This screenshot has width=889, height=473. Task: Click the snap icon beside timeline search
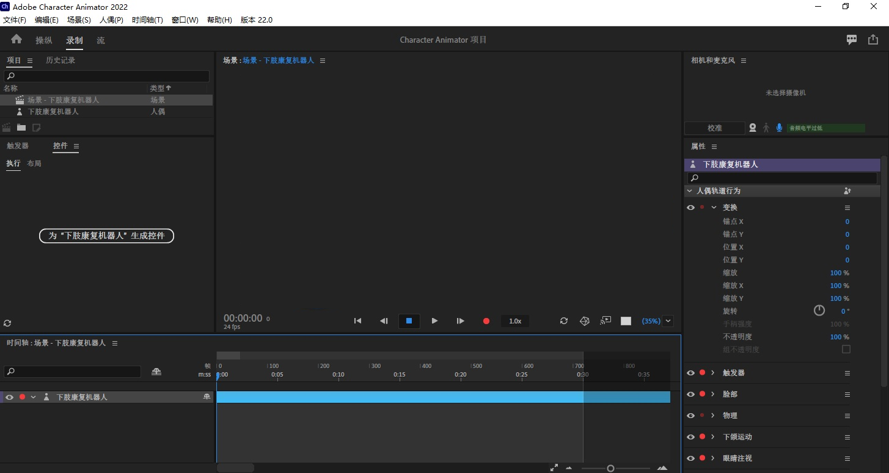156,372
